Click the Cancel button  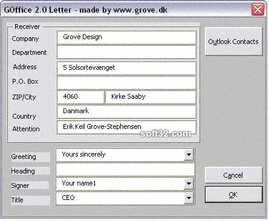[x=233, y=175]
